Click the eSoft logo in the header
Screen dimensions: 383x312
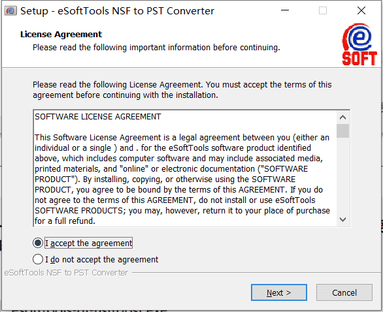tap(359, 44)
